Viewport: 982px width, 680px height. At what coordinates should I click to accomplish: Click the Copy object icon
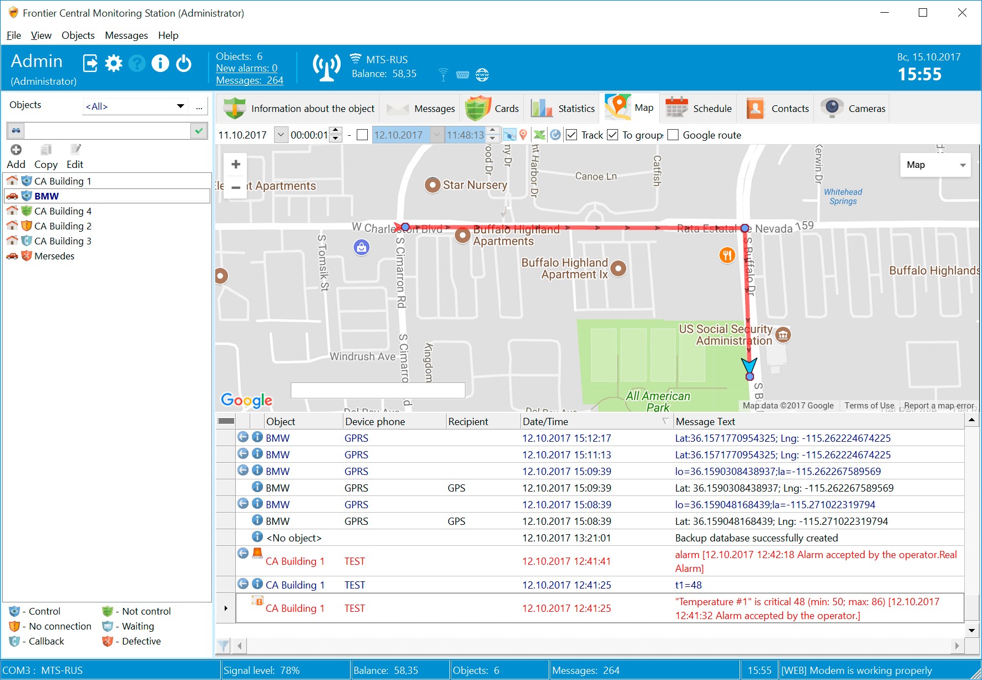(x=45, y=149)
